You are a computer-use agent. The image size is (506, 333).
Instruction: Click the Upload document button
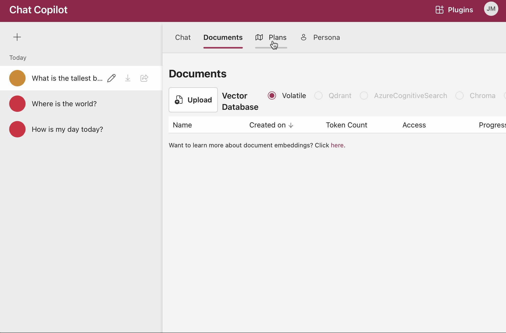(x=193, y=100)
